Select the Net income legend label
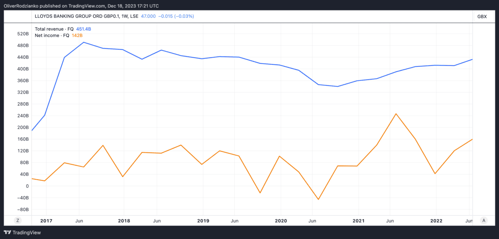Viewport: 499px width, 239px height. pos(52,35)
